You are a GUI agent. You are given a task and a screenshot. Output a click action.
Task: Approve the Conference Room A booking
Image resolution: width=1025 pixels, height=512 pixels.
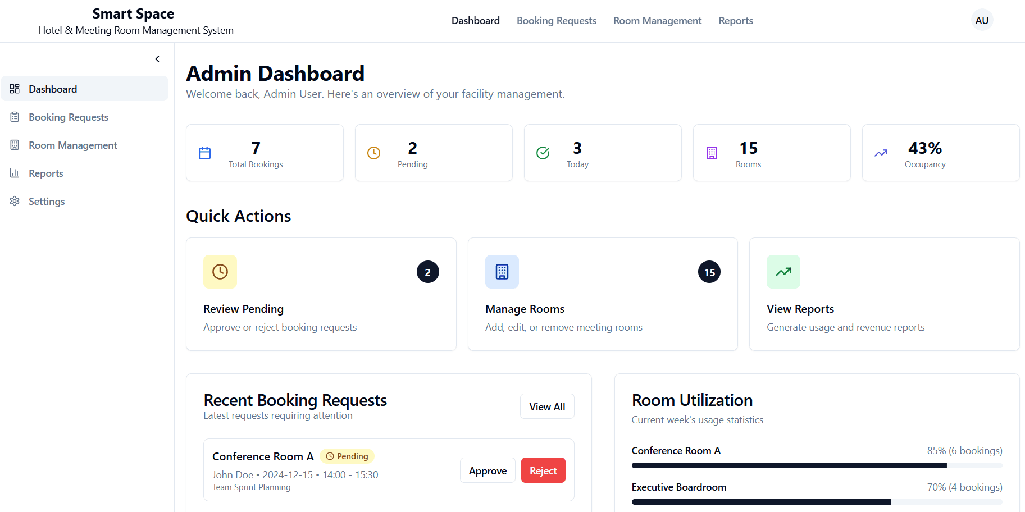pos(487,470)
